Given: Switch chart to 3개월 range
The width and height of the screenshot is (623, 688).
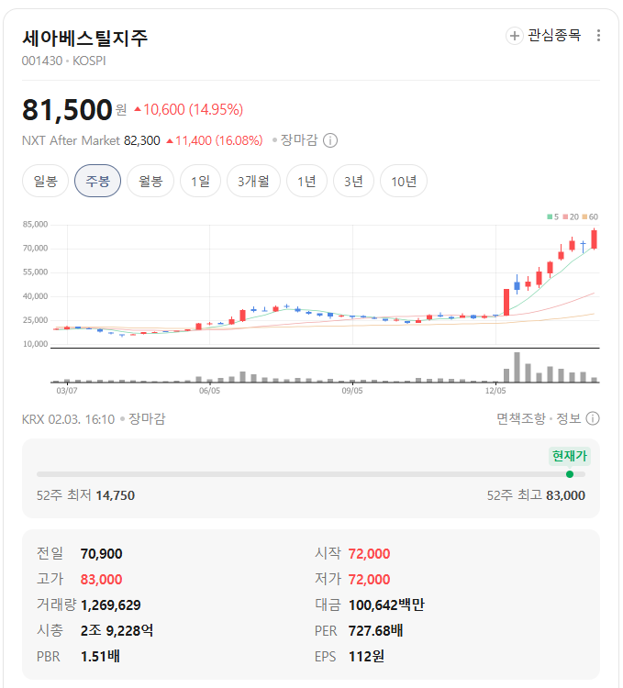Looking at the screenshot, I should click(x=253, y=181).
